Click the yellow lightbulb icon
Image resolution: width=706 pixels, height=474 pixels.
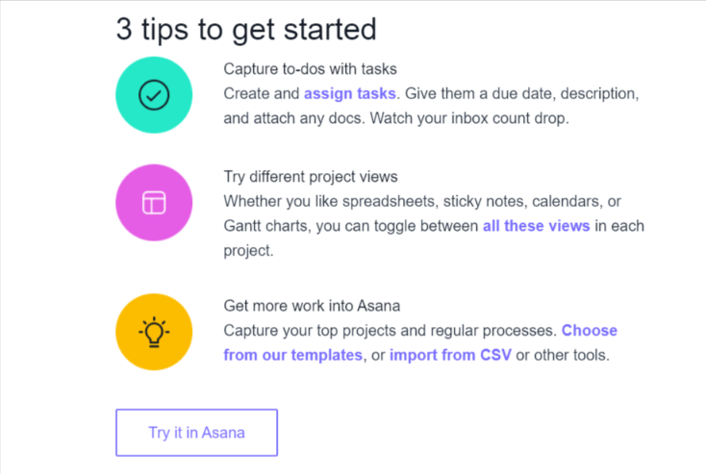pyautogui.click(x=154, y=332)
